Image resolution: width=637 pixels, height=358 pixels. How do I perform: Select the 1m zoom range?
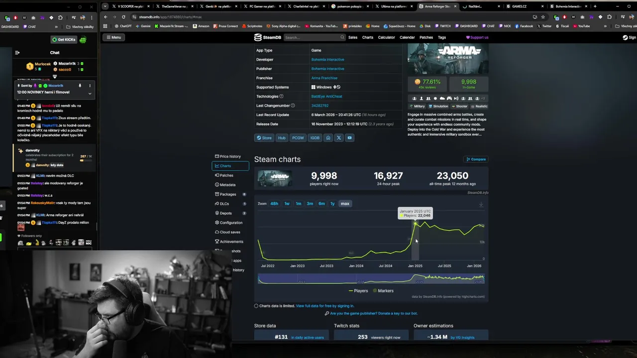[x=298, y=204]
